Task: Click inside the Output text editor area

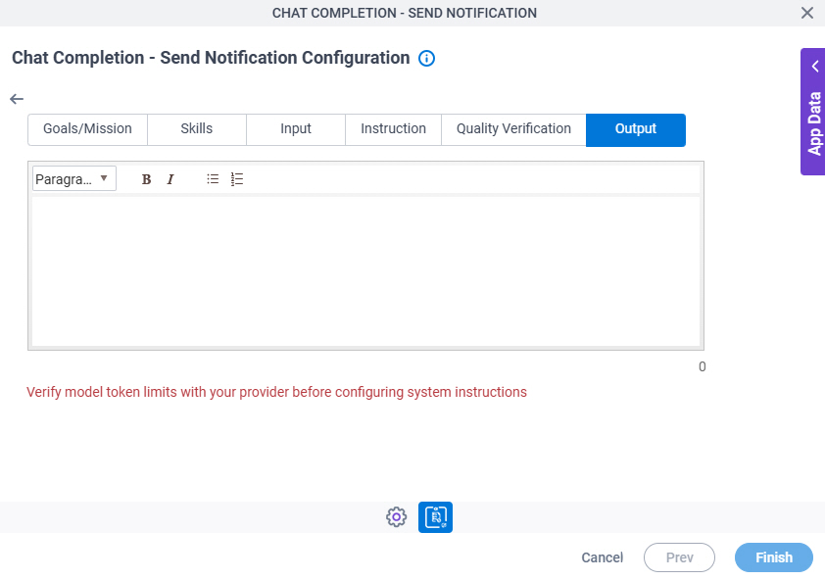Action: click(365, 271)
